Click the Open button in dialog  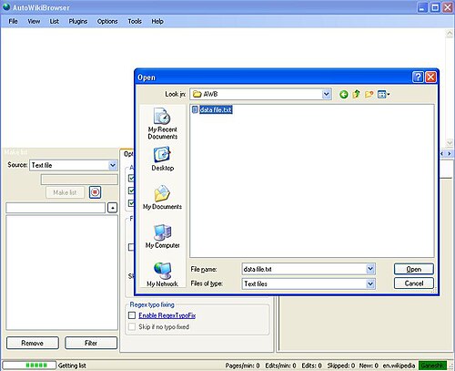414,269
